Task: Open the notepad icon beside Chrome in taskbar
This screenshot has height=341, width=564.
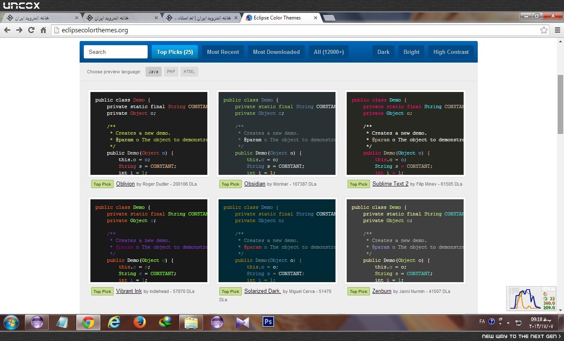Action: click(63, 322)
